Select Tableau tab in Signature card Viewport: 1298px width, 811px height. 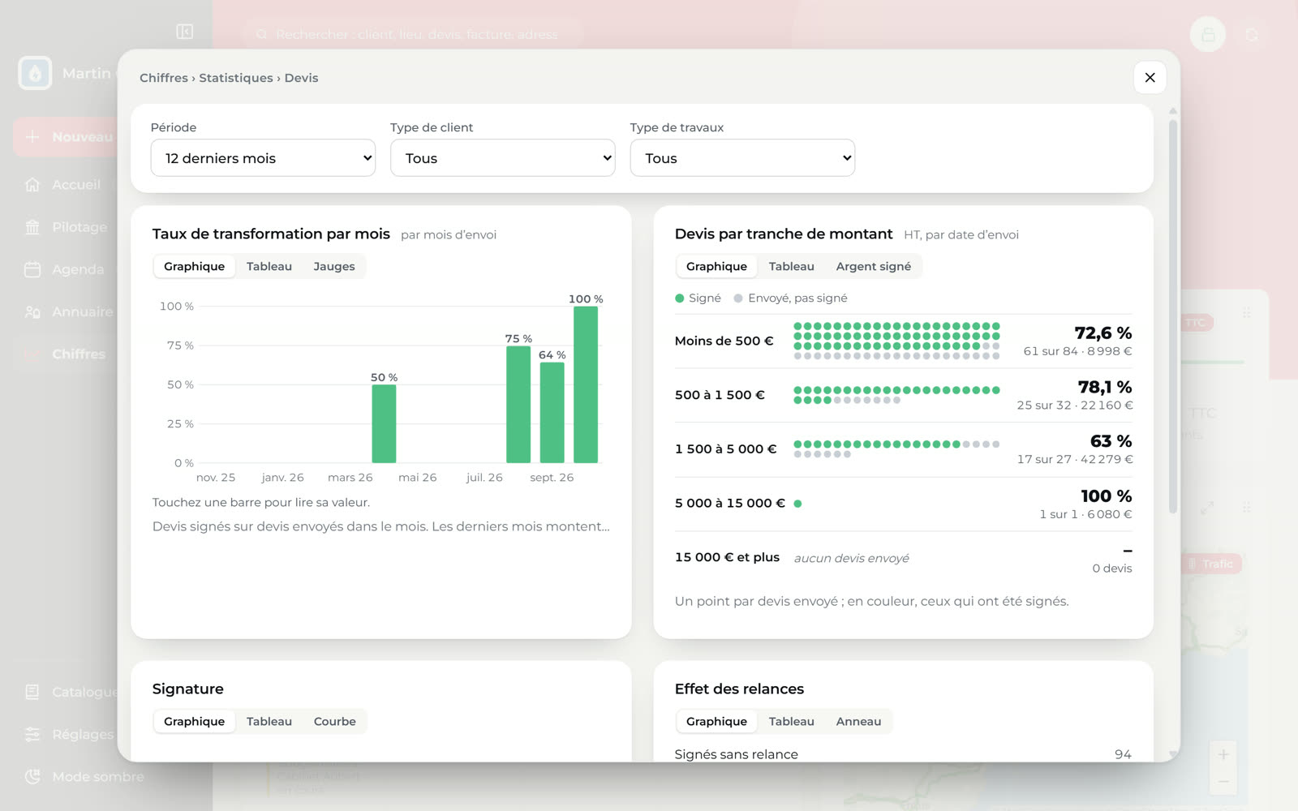point(269,721)
